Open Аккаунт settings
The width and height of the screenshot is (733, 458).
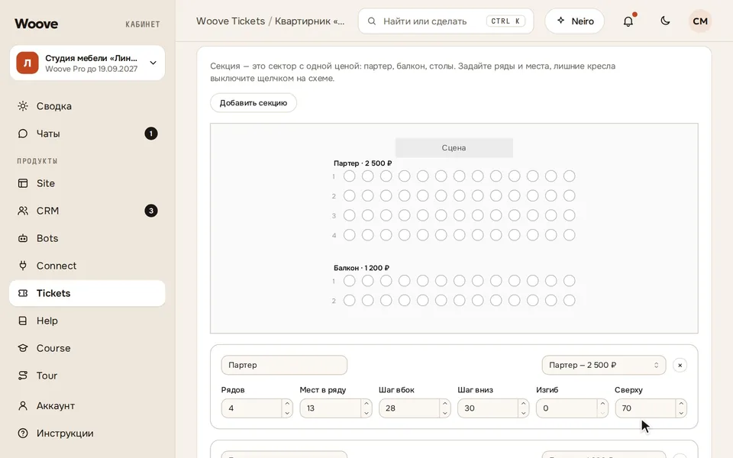click(87, 405)
